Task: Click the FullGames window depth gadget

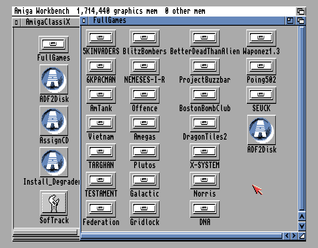Action: click(301, 21)
